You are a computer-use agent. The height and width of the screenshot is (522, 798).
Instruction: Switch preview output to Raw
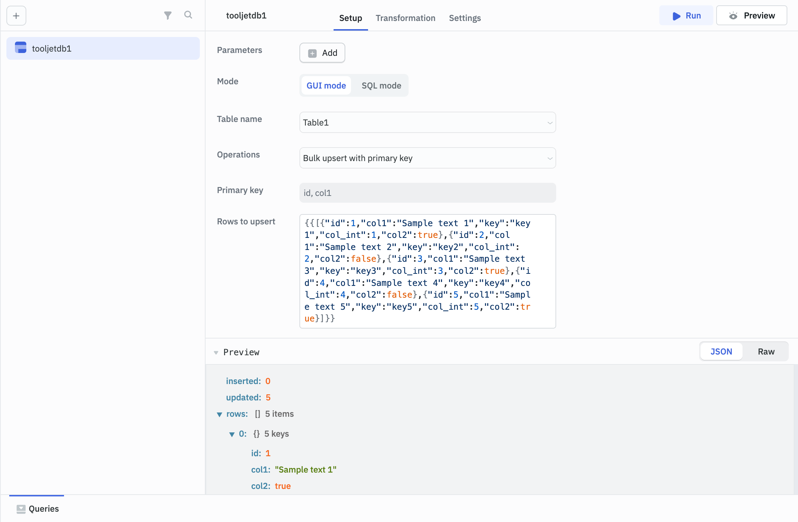coord(766,351)
